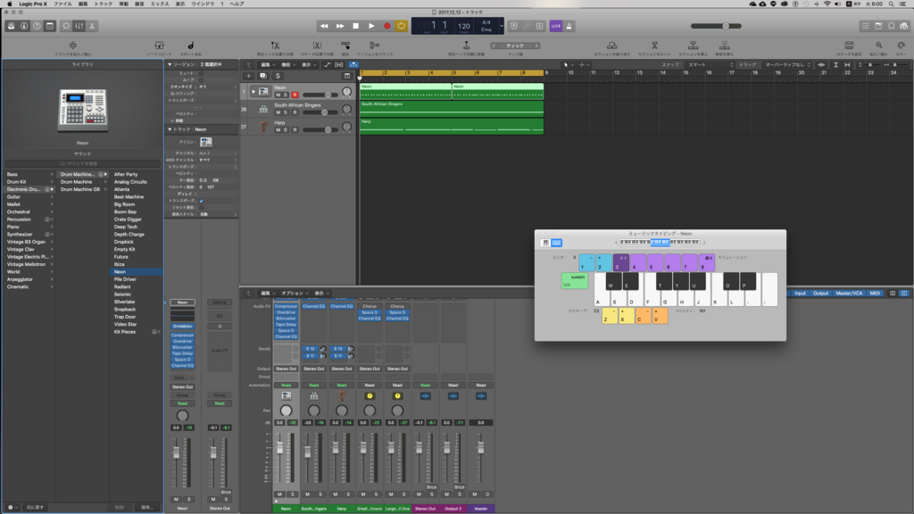Screen dimensions: 914x514
Task: Collapse the Region inspector triangle
Action: (x=170, y=64)
